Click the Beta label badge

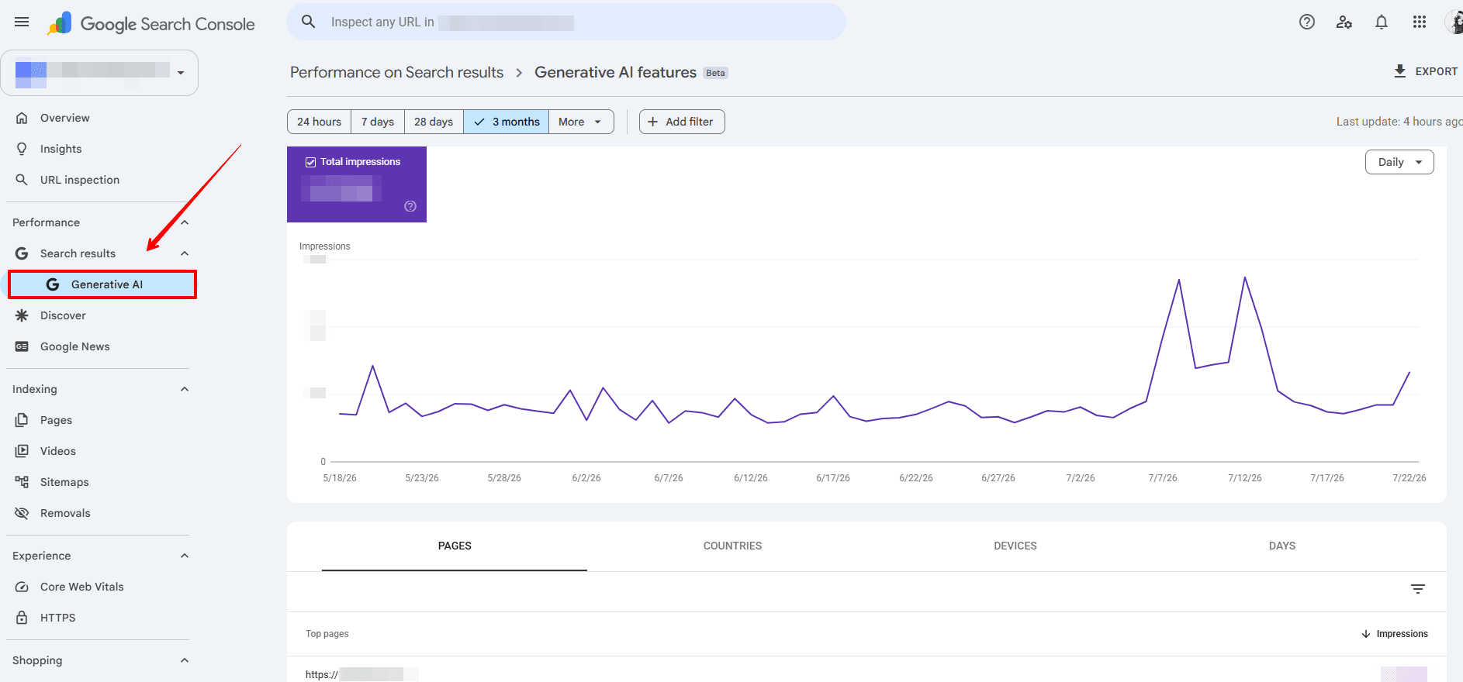pos(715,73)
